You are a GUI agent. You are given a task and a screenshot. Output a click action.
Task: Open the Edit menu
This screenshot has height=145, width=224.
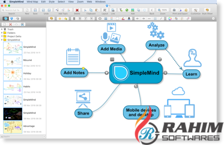(x=43, y=2)
